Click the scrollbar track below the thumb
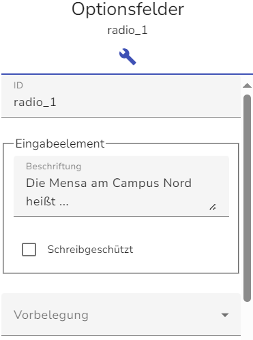Viewport: 253px width, 340px height. [x=247, y=321]
